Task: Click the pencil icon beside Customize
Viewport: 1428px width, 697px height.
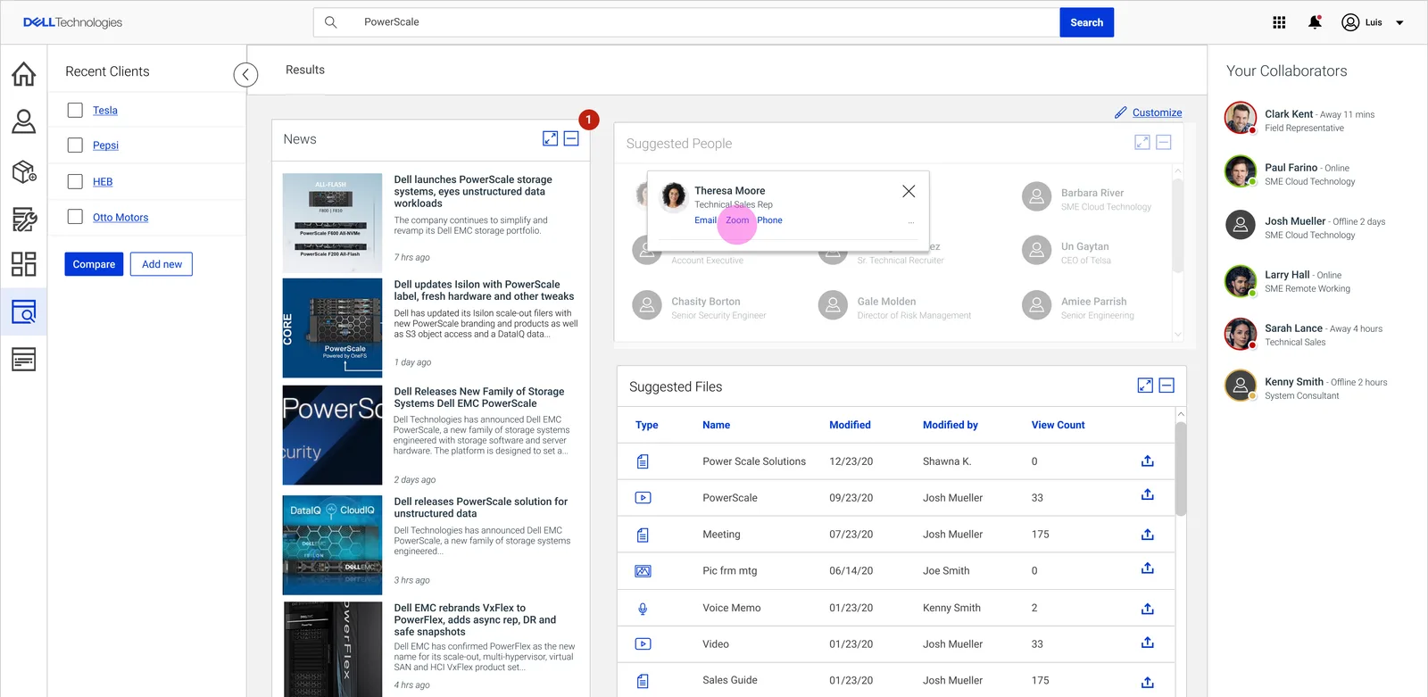Action: (x=1121, y=112)
